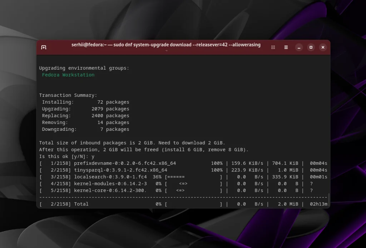Screen dimensions: 366x248
Task: Open the main hamburger menu
Action: click(x=286, y=47)
